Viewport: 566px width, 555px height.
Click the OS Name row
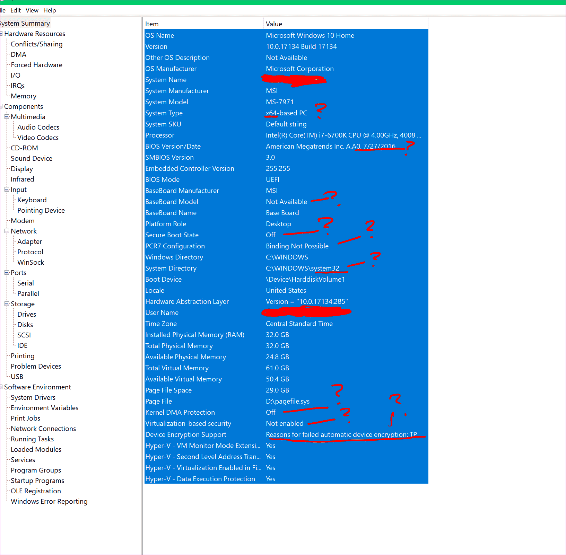point(286,35)
